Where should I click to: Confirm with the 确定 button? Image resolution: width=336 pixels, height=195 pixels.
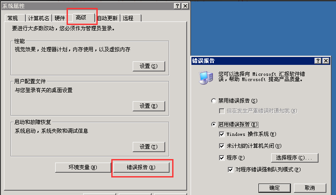click(x=275, y=188)
